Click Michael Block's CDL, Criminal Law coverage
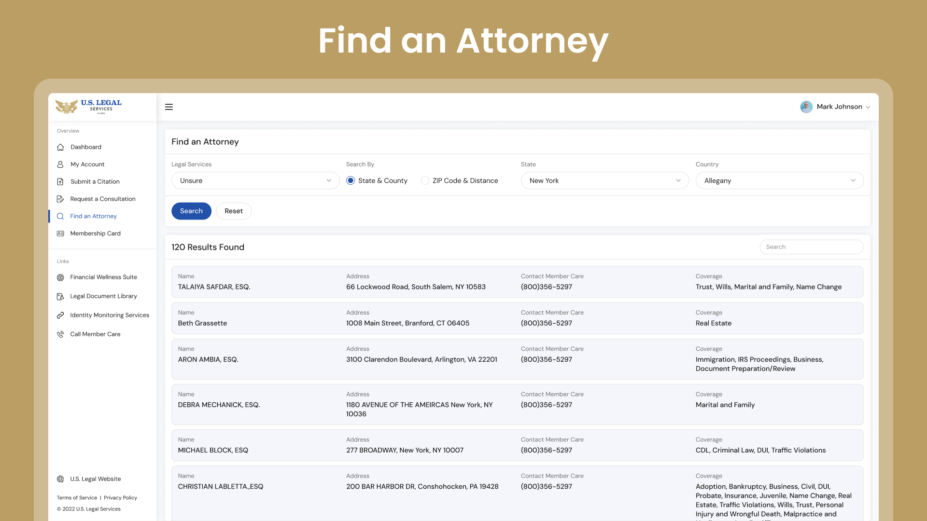 761,450
